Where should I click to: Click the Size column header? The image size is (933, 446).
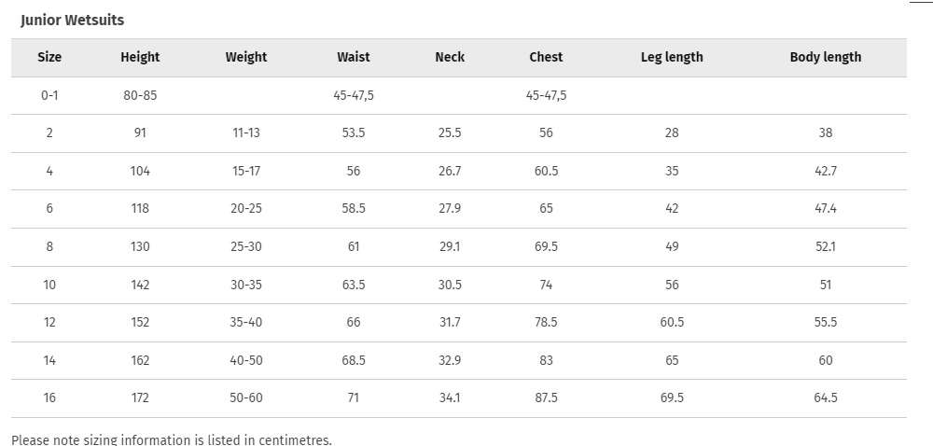point(49,57)
